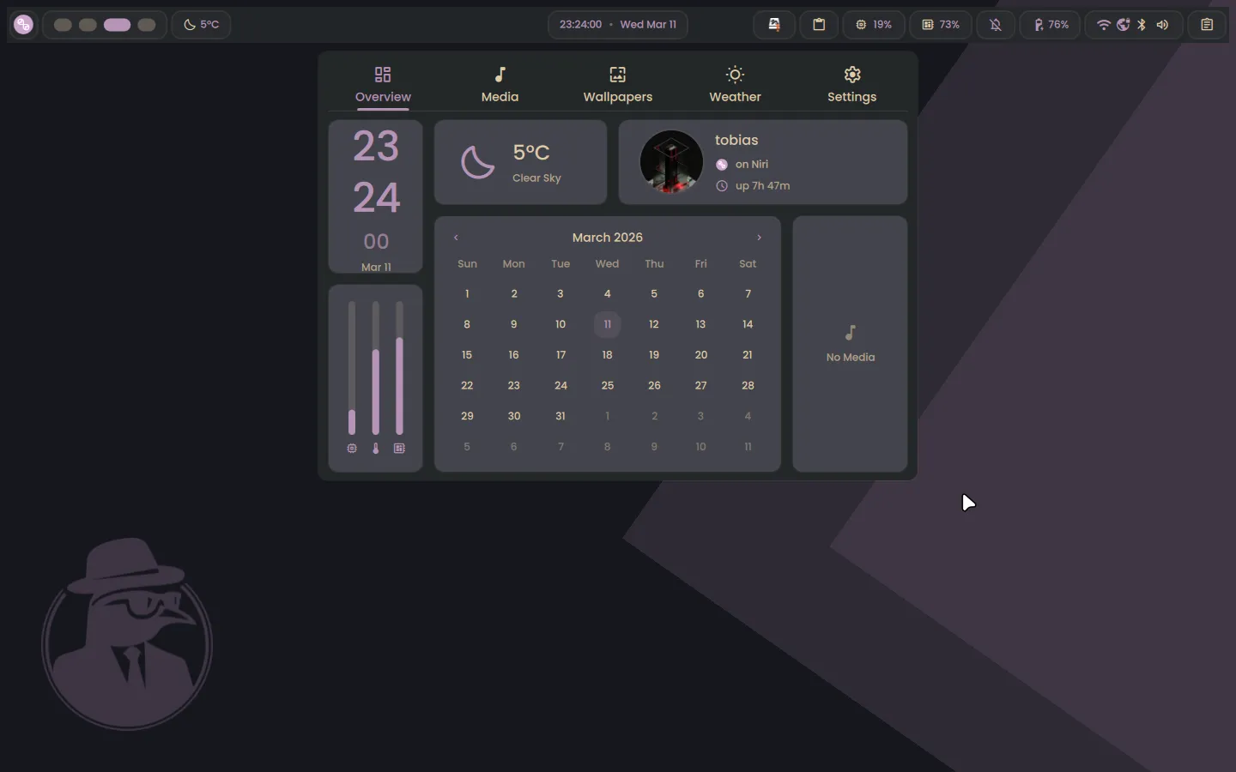Click the Bluetooth icon in the top bar
This screenshot has height=772, width=1236.
[1142, 25]
